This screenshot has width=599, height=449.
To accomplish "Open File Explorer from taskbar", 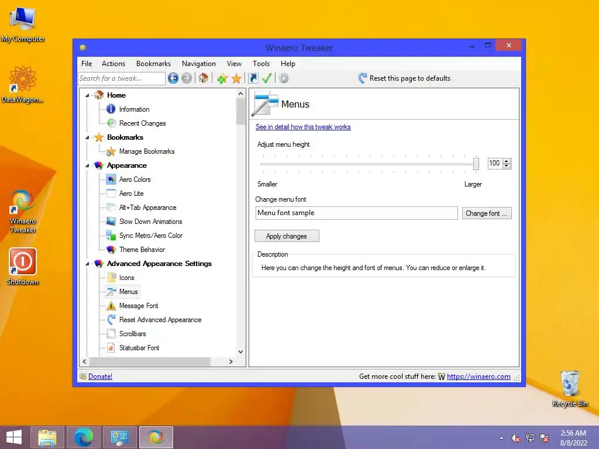I will click(x=47, y=437).
